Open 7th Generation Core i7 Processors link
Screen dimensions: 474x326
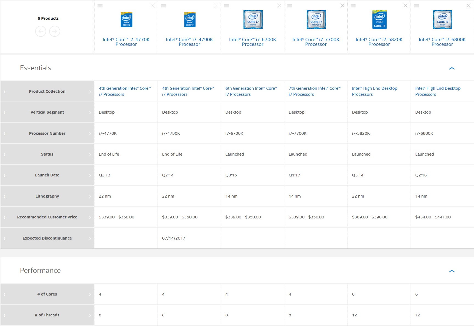pyautogui.click(x=315, y=91)
